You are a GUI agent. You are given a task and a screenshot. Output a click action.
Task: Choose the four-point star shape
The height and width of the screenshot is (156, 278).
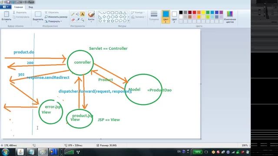coord(104,21)
